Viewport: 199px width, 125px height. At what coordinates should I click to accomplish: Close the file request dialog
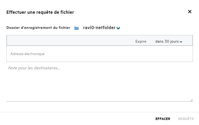(190, 12)
